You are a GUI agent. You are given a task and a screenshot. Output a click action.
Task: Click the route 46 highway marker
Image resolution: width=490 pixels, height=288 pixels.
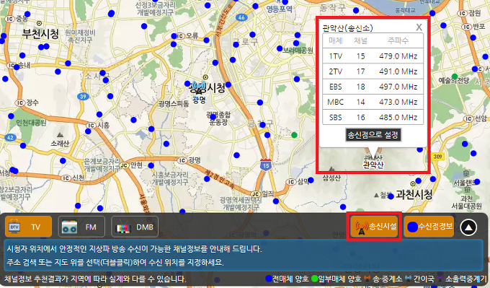(x=241, y=17)
